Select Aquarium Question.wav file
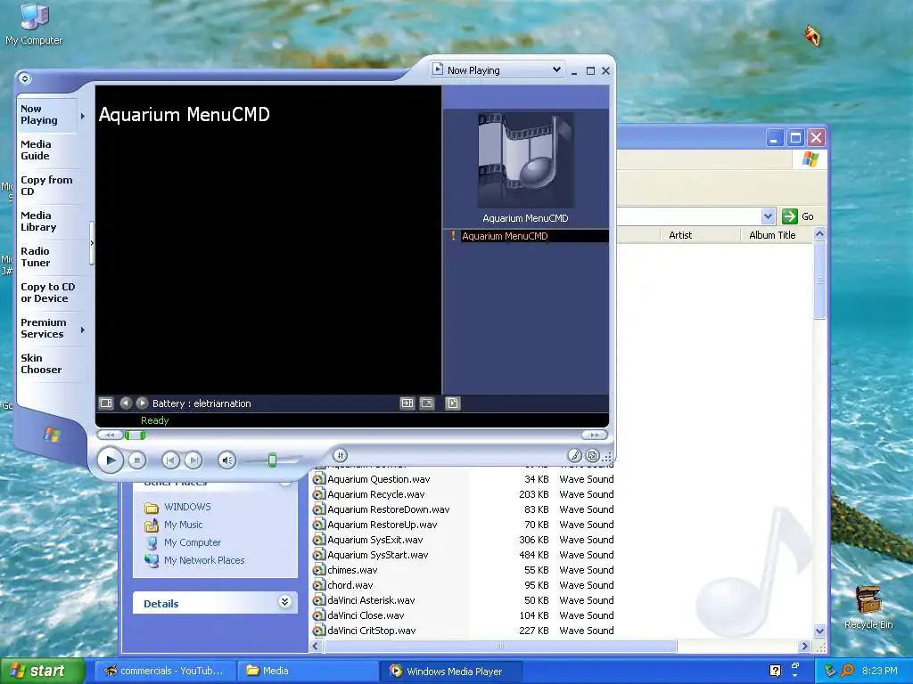The image size is (913, 684). [378, 479]
